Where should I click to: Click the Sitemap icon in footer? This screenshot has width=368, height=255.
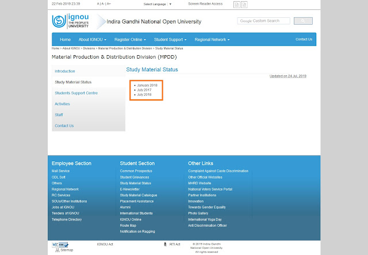coord(57,250)
